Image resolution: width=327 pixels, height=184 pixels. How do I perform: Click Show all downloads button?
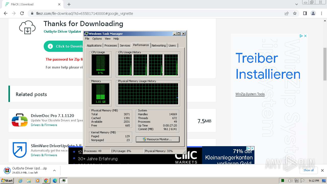point(308,170)
